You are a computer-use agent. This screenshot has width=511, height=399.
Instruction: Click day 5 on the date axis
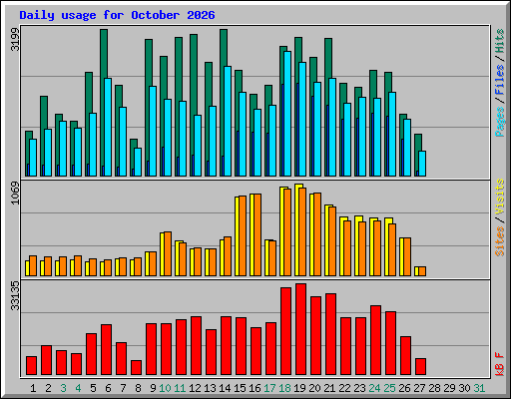tap(93, 388)
